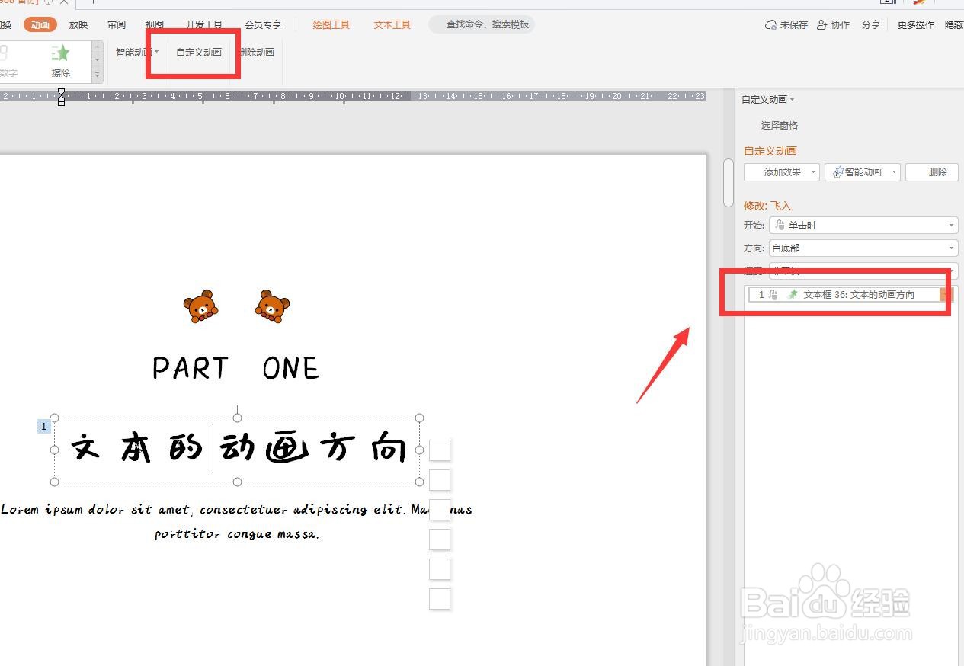The width and height of the screenshot is (964, 666).
Task: Open the 绘图工具 tab
Action: point(331,24)
